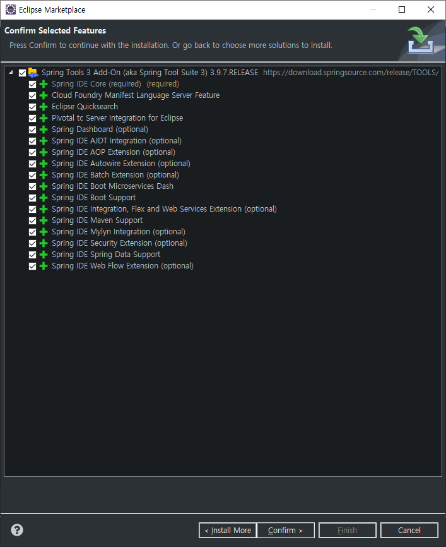Uncheck Spring IDE Web Flow Extension checkbox

[x=32, y=266]
